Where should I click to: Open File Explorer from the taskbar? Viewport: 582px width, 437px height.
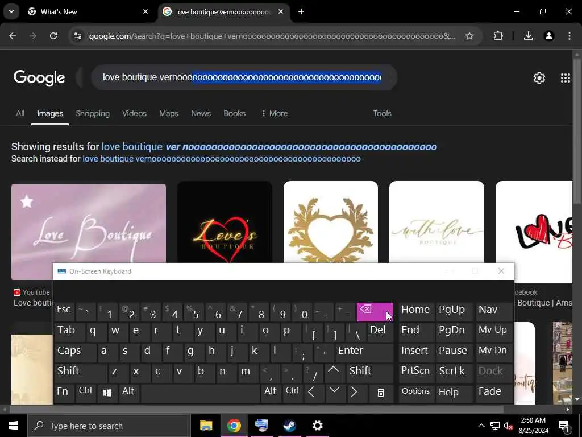click(x=206, y=426)
